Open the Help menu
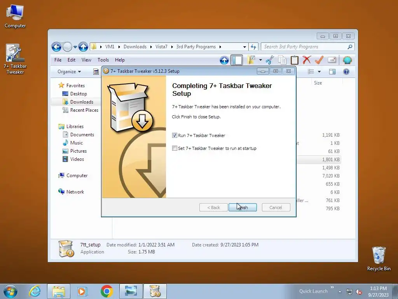 pos(120,60)
